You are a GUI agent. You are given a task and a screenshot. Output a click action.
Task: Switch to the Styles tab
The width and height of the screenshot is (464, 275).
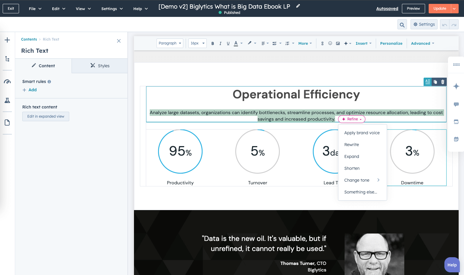[x=100, y=65]
